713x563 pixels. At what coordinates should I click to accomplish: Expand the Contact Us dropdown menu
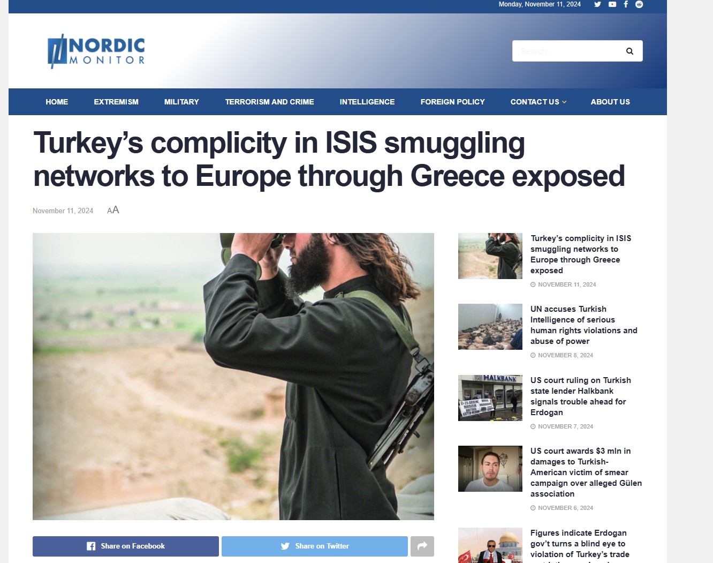[538, 102]
